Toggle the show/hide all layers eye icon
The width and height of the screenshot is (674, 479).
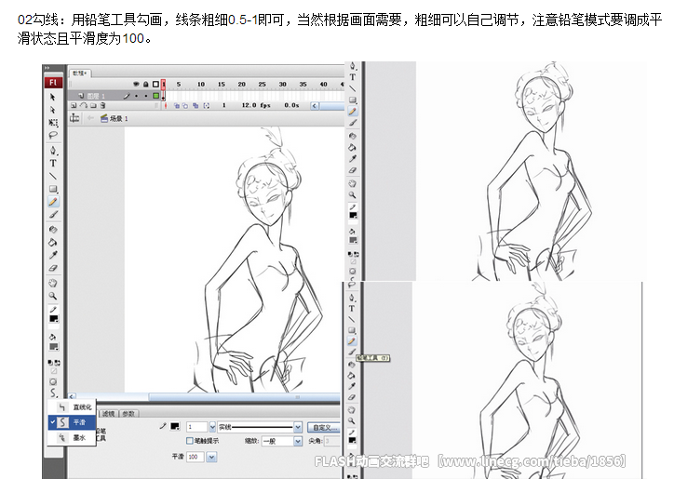click(x=136, y=85)
